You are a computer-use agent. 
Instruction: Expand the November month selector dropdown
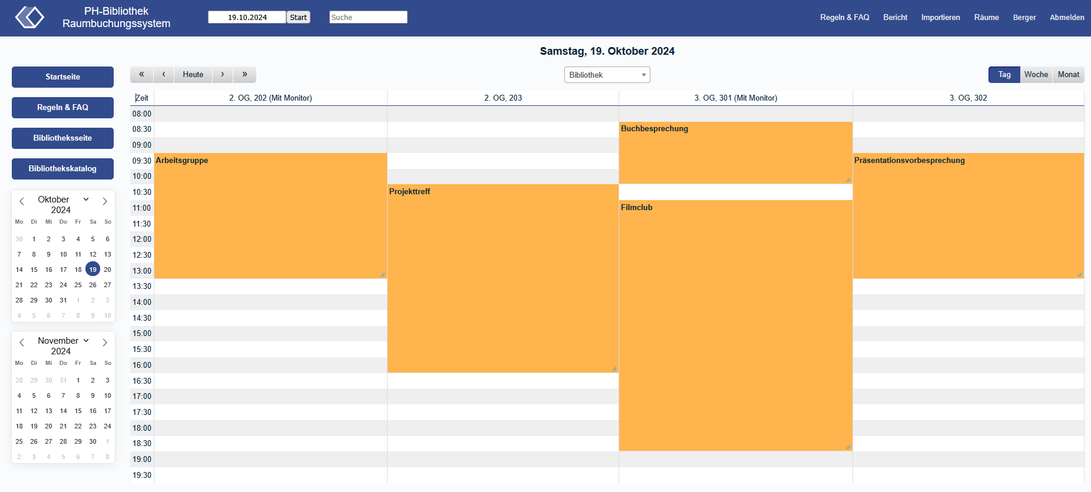click(86, 341)
